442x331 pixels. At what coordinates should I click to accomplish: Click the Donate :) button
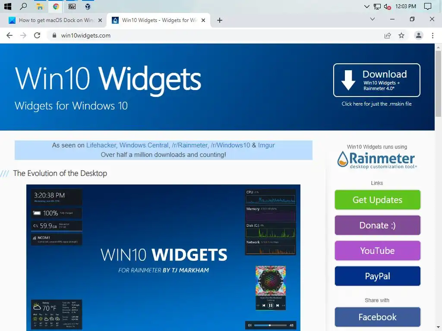point(377,225)
